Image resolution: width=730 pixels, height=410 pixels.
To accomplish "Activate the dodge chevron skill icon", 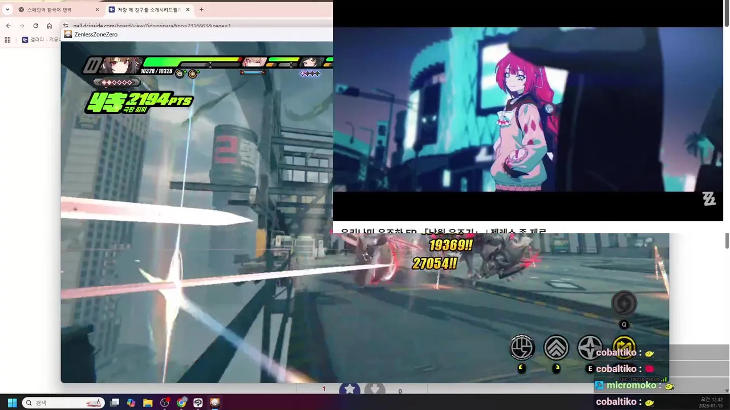I will [x=556, y=348].
